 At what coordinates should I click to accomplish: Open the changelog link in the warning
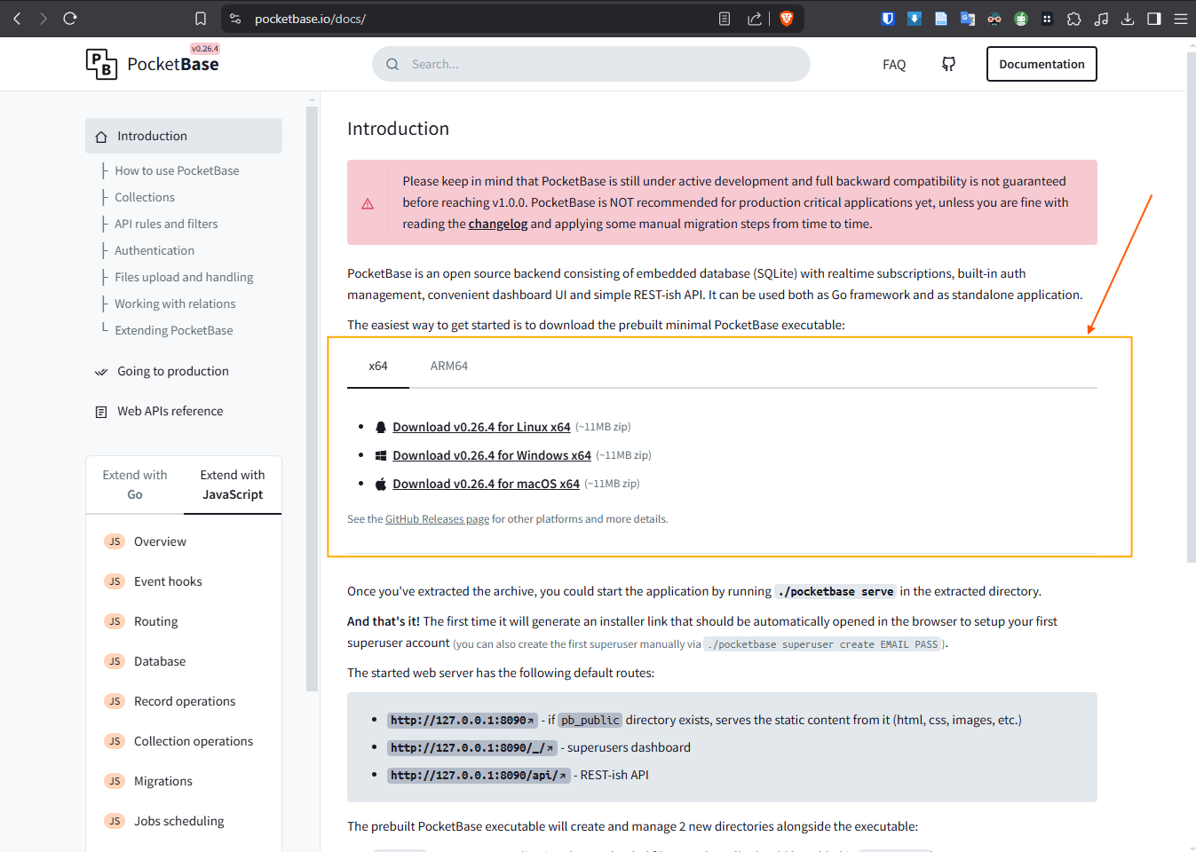click(498, 224)
